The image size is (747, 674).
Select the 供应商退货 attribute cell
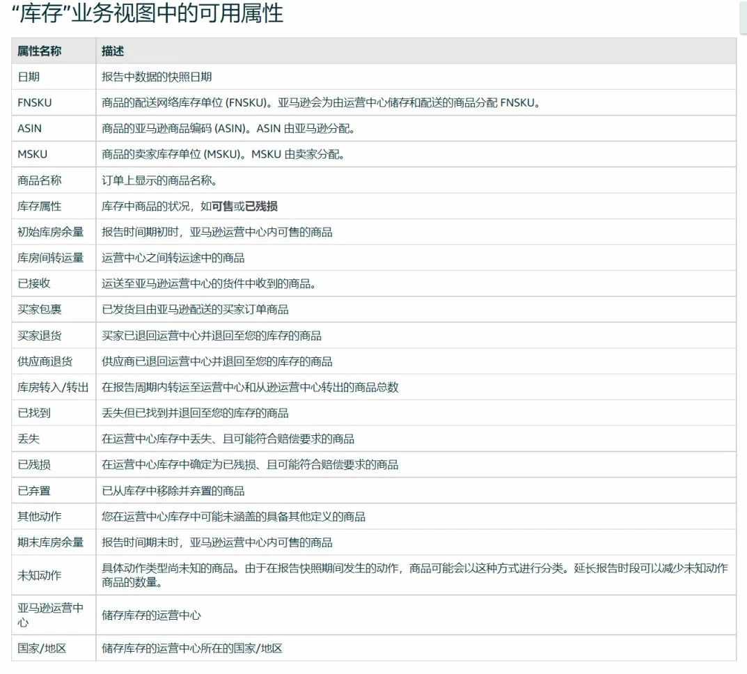(x=54, y=361)
